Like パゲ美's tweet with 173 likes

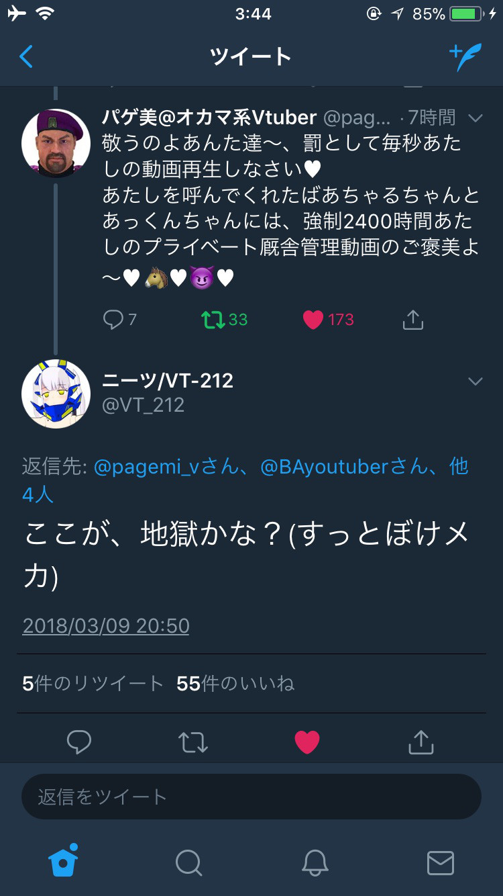(x=328, y=320)
